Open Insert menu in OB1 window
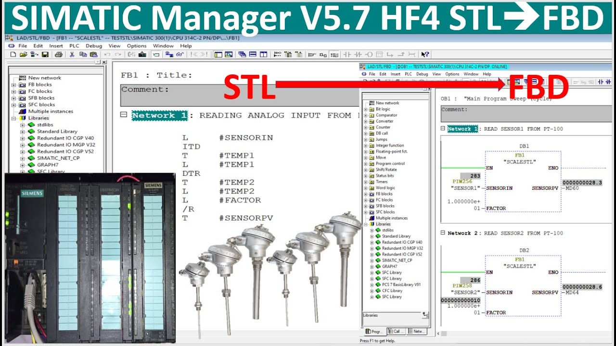This screenshot has width=616, height=346. tap(396, 74)
